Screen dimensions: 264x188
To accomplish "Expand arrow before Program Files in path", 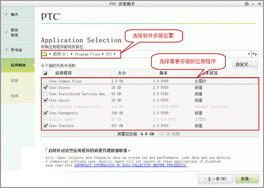I will (72, 54).
